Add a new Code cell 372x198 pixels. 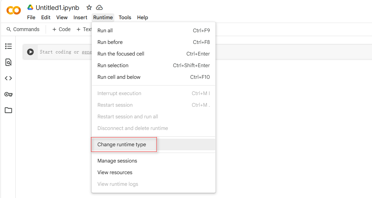pos(61,29)
